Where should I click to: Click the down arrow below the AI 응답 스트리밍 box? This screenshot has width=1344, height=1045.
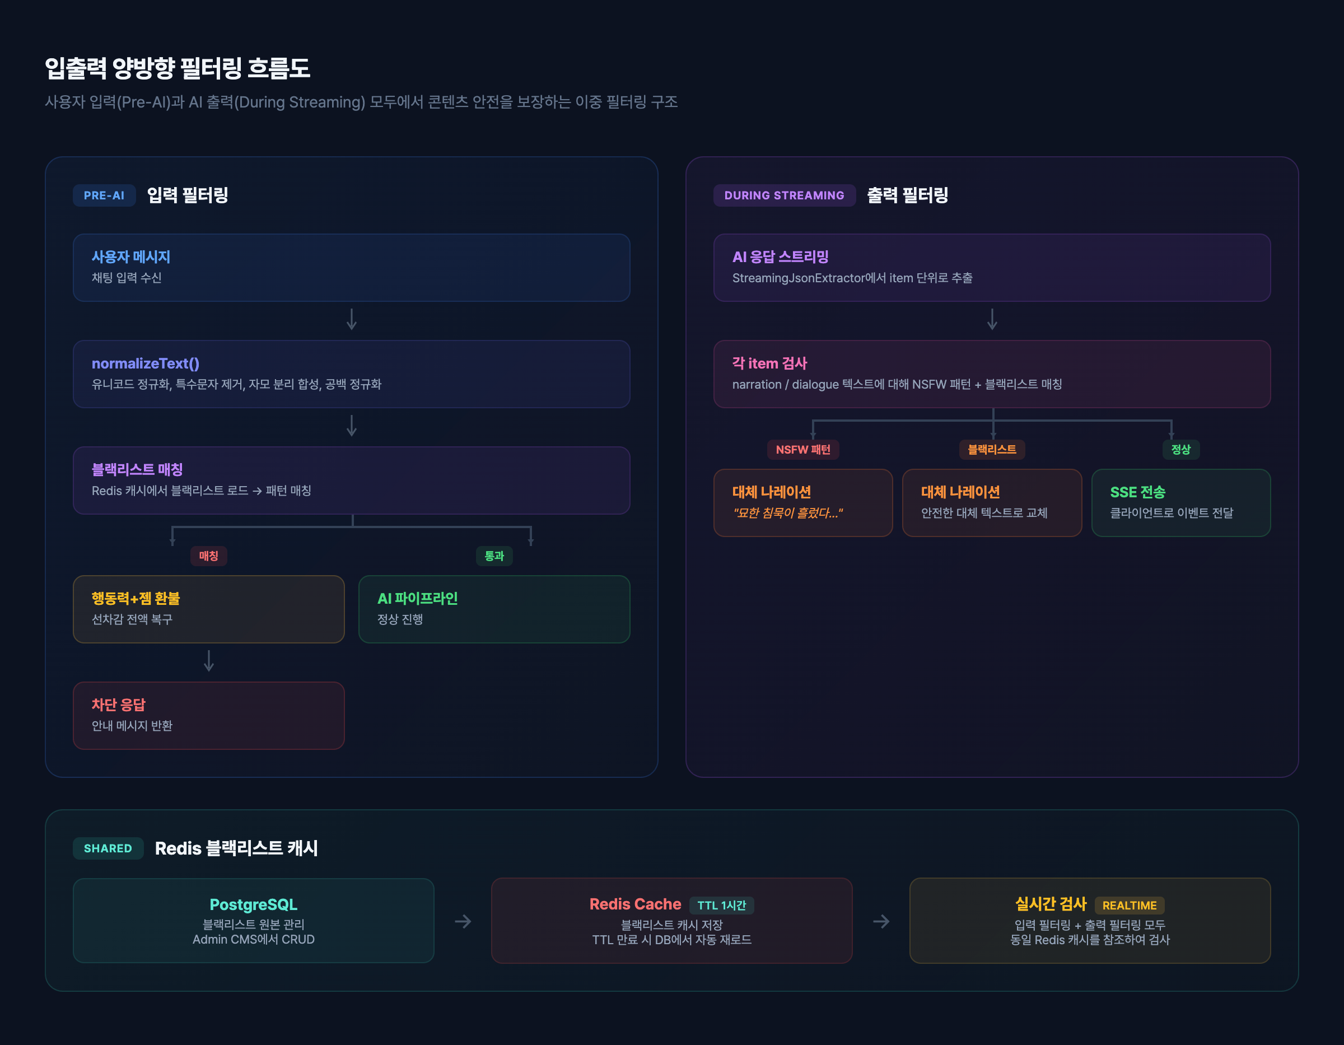(x=992, y=319)
